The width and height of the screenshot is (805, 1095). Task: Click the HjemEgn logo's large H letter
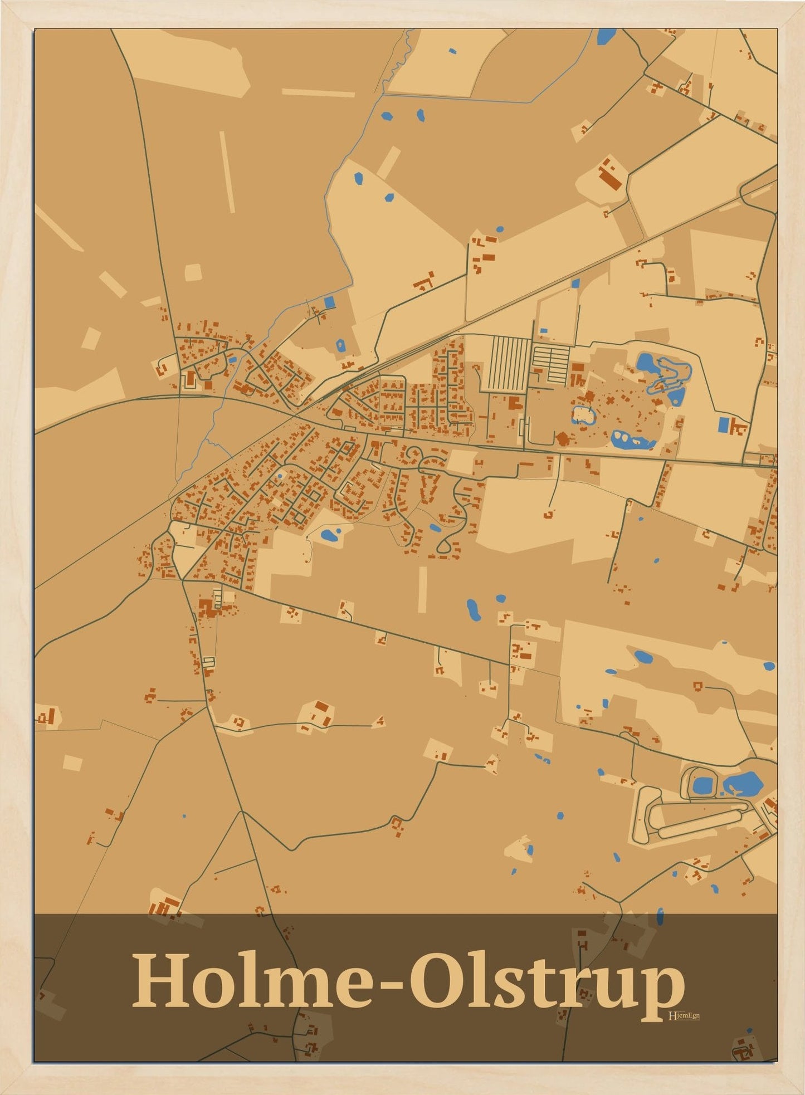pyautogui.click(x=671, y=1015)
